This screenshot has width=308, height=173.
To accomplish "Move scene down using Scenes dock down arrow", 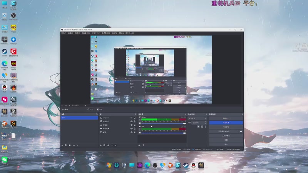I will point(77,145).
